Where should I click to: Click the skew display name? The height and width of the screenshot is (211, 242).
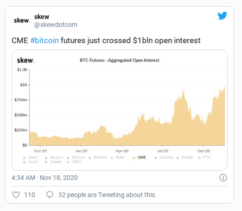coord(42,17)
